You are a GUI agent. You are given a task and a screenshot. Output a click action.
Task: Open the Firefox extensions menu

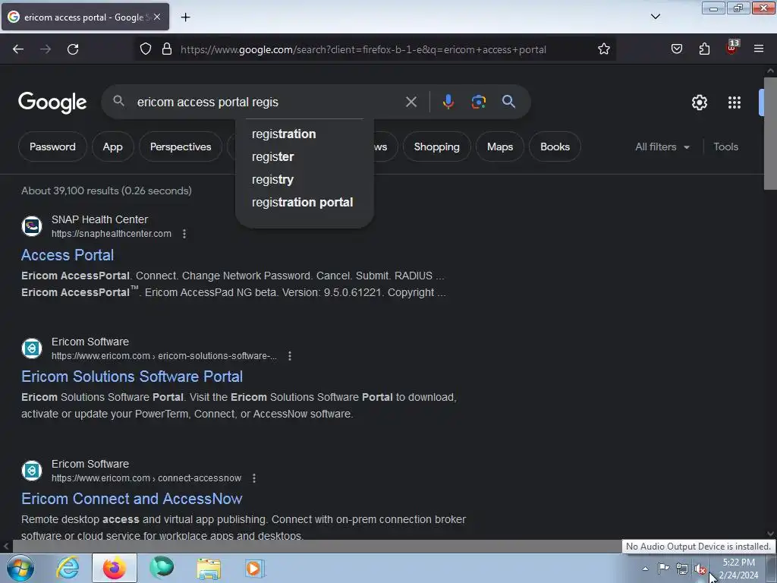click(704, 49)
